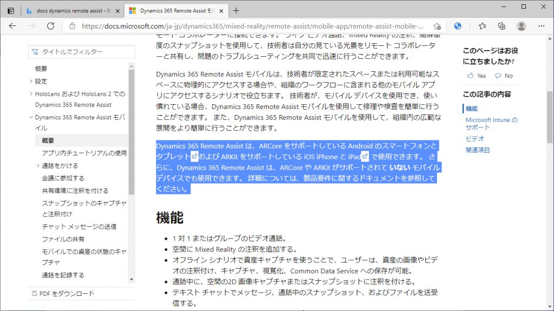The width and height of the screenshot is (554, 311).
Task: Close the Bing search tab
Action: (x=117, y=11)
